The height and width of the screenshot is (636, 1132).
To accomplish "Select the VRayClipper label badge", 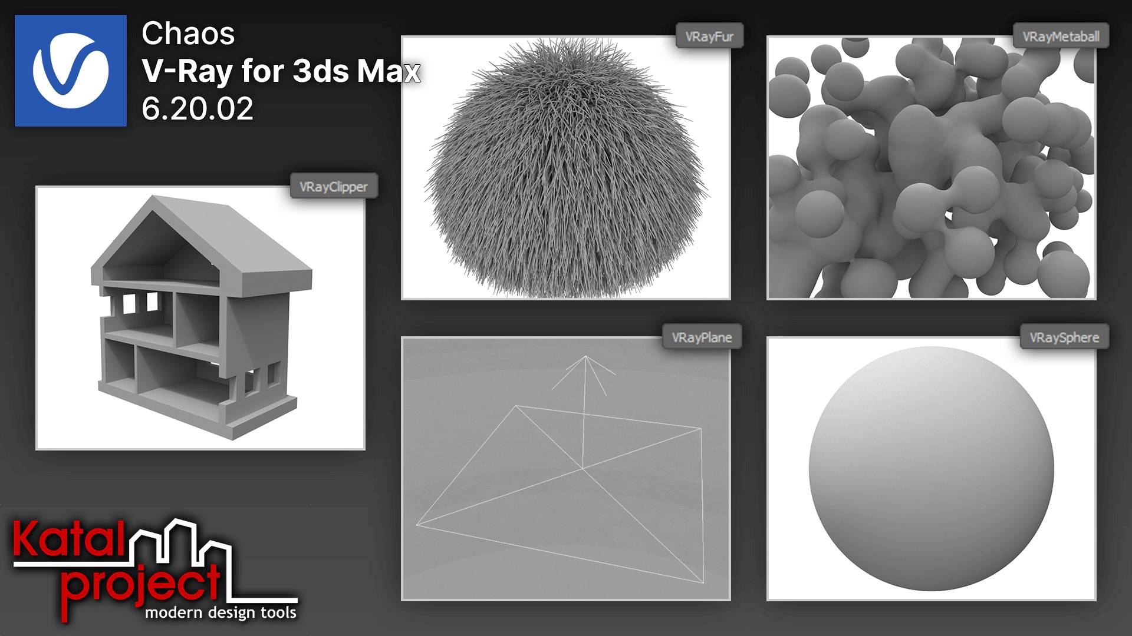I will click(x=334, y=186).
